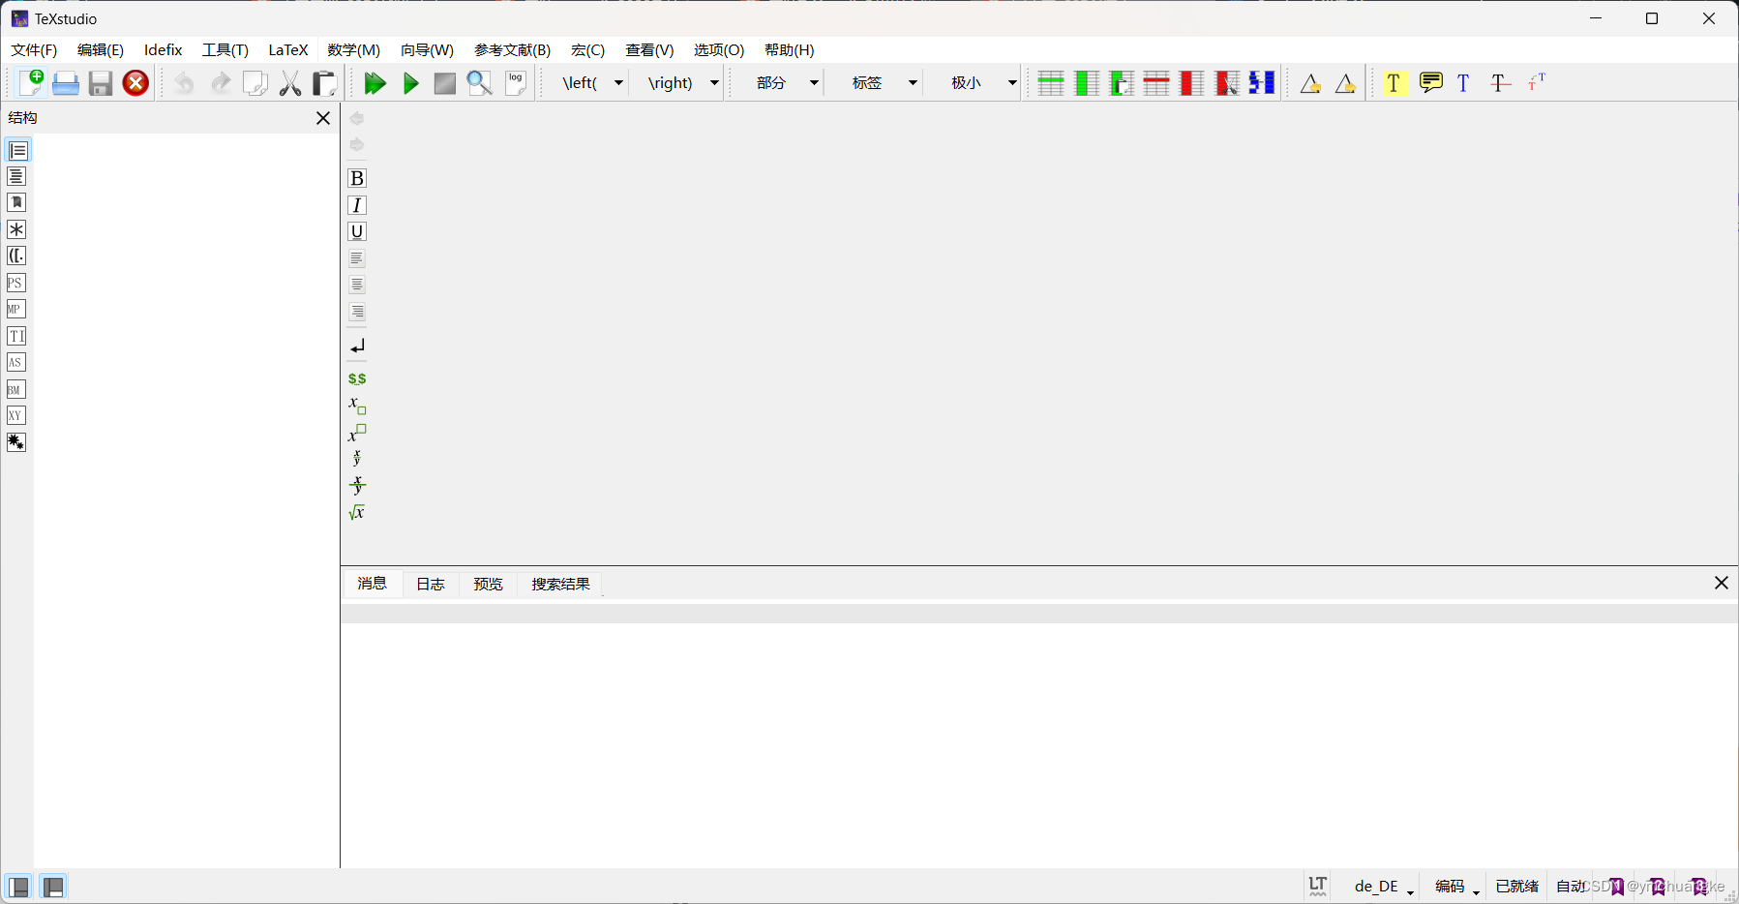Insert a subscript with the x subscript icon
The height and width of the screenshot is (904, 1739).
click(357, 406)
